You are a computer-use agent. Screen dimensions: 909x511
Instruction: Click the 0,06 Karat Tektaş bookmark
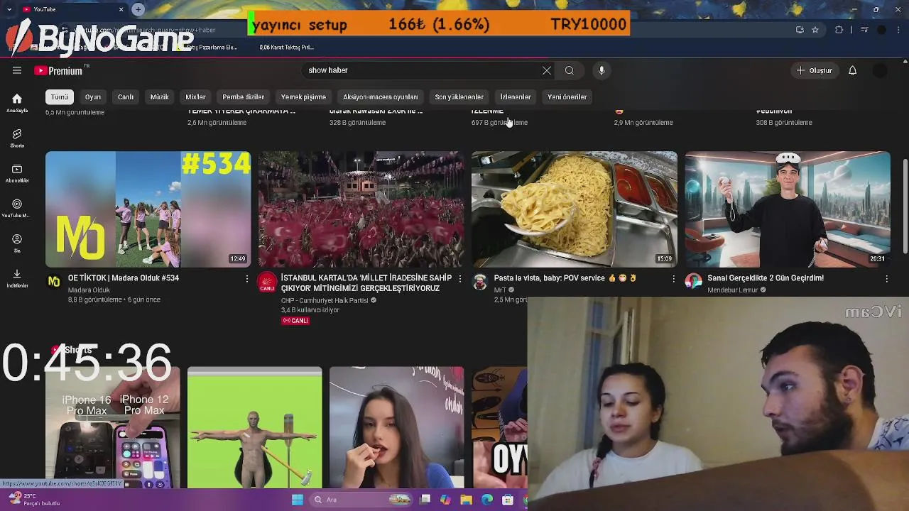click(287, 48)
